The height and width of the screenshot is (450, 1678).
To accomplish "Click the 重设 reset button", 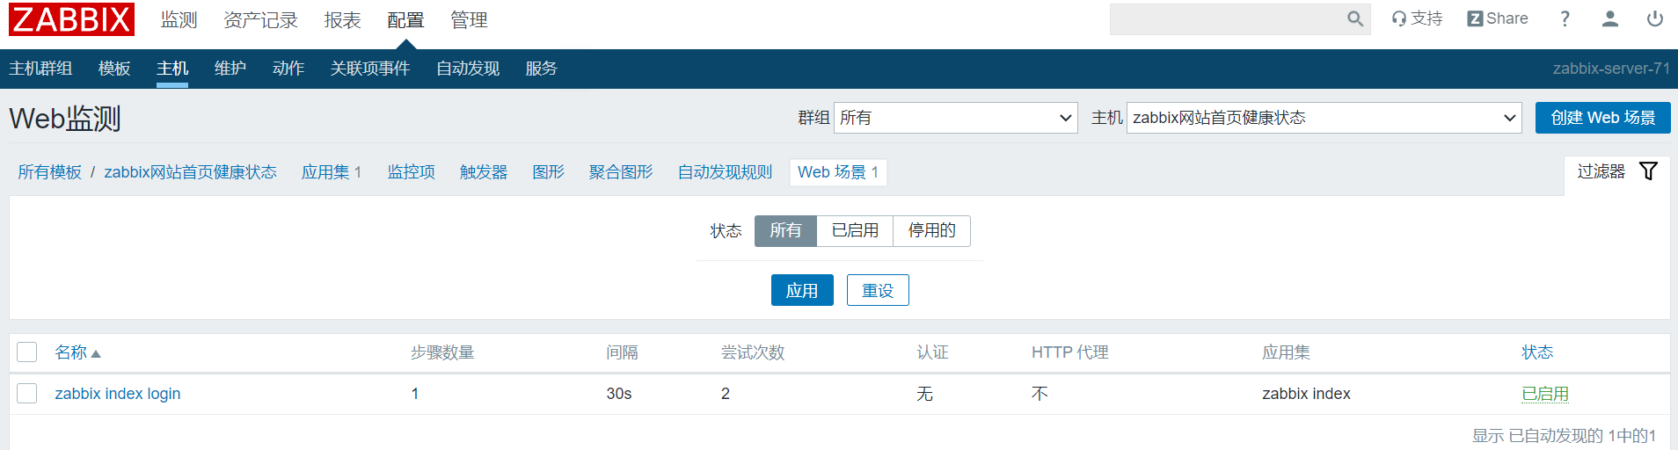I will [878, 290].
